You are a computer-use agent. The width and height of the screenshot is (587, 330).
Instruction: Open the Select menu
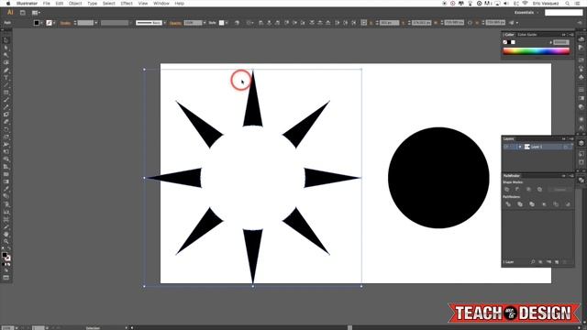coord(109,4)
